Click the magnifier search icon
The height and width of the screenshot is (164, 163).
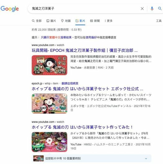tap(160, 9)
